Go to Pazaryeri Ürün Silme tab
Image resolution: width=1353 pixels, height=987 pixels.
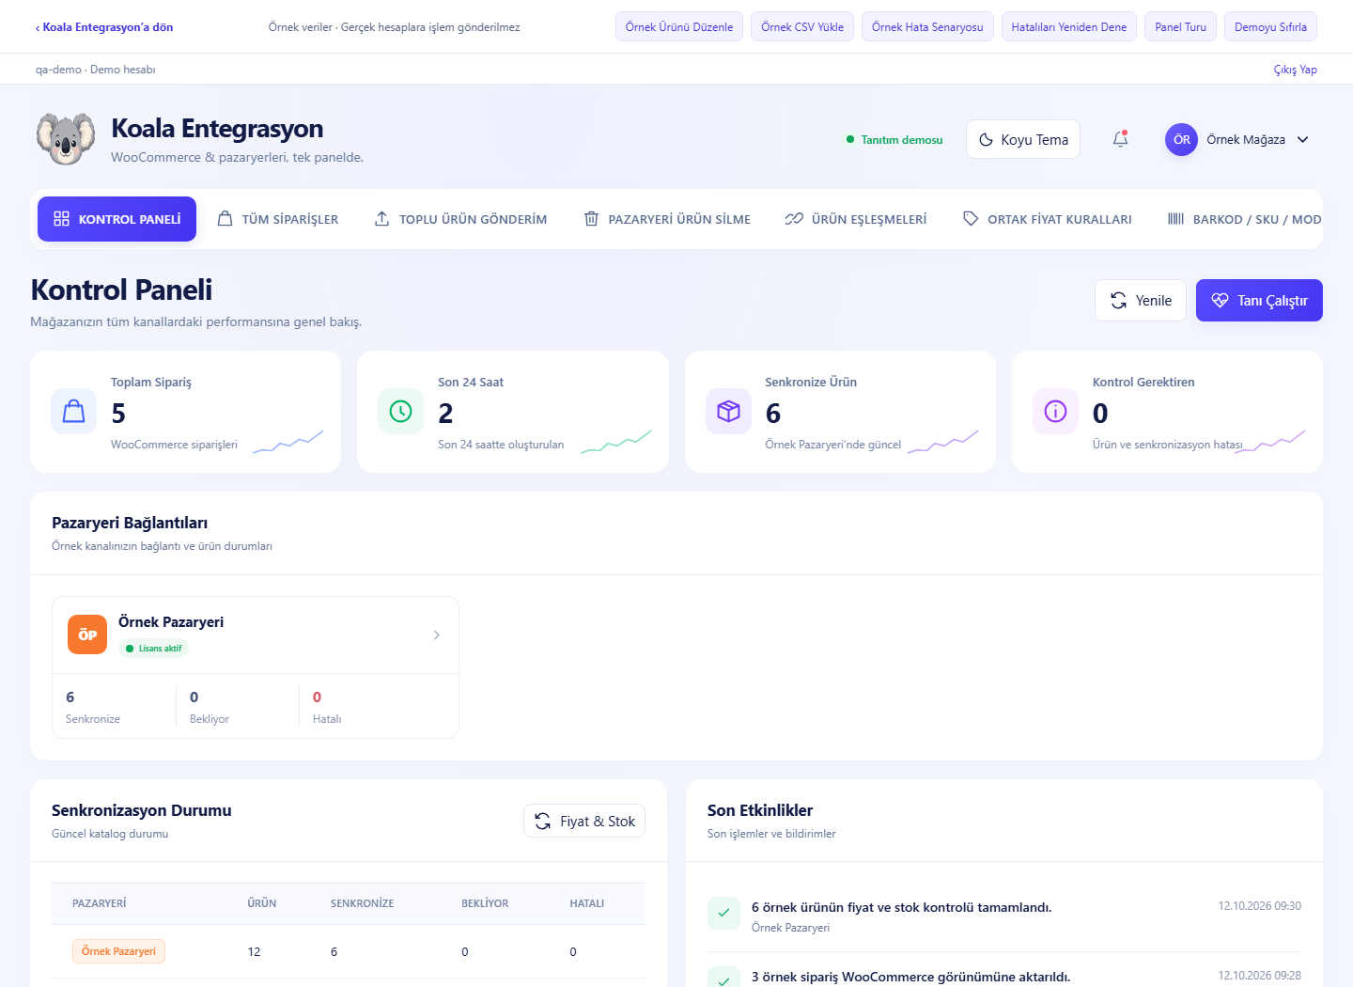(667, 219)
